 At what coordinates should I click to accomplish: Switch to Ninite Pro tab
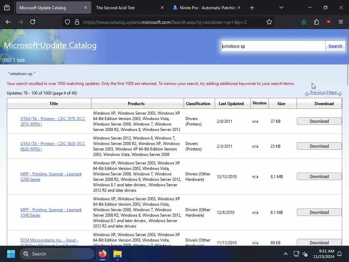207,8
